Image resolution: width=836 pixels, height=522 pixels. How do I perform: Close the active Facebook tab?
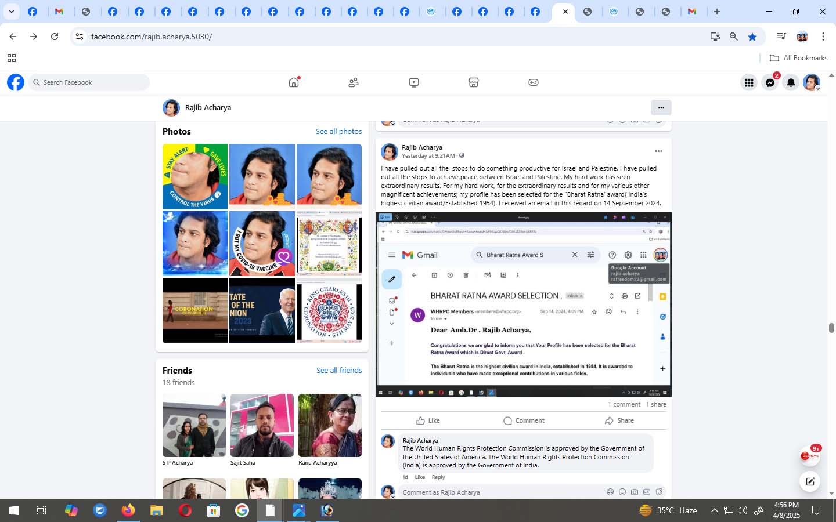click(565, 12)
